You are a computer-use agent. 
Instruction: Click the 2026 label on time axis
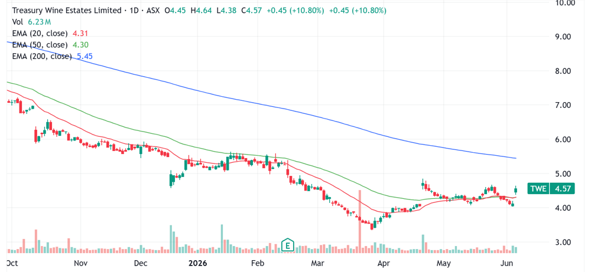click(198, 263)
